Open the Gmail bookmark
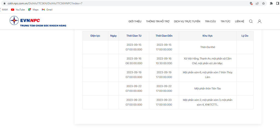 click(47, 10)
